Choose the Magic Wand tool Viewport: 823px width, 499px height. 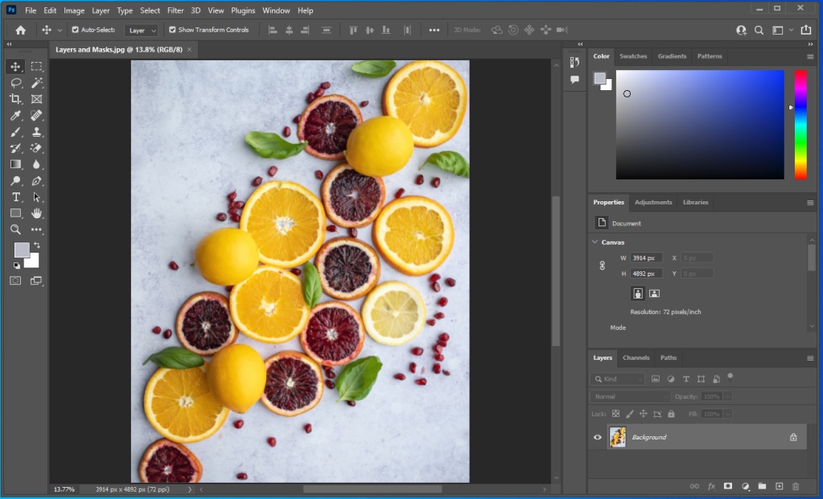point(36,83)
